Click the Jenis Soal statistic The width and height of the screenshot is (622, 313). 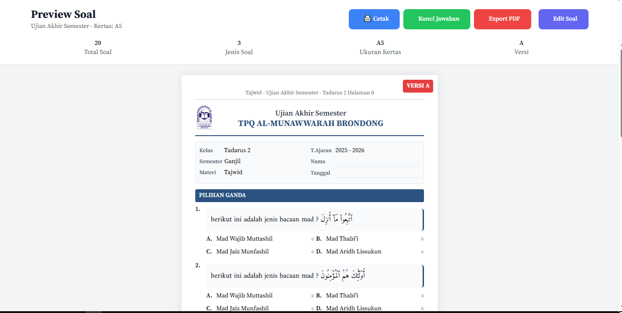(x=239, y=48)
